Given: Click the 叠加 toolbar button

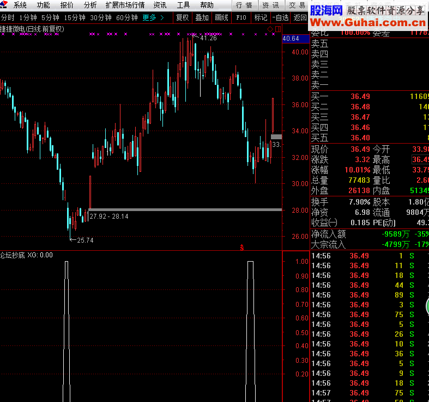Looking at the screenshot, I should click(x=202, y=18).
